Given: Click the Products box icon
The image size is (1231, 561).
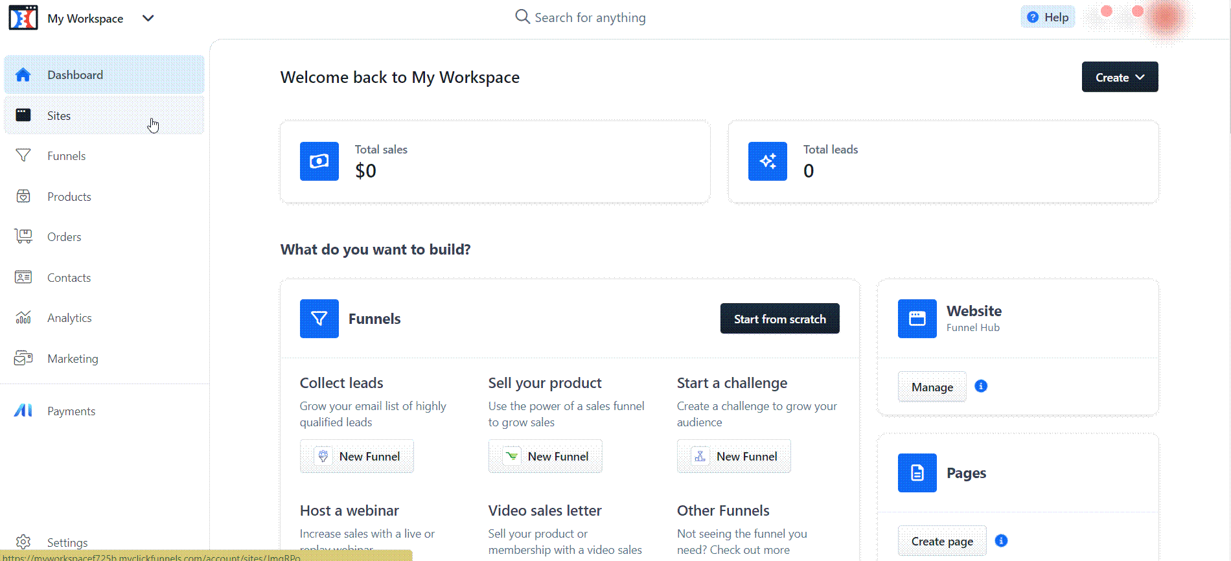Looking at the screenshot, I should click(23, 196).
